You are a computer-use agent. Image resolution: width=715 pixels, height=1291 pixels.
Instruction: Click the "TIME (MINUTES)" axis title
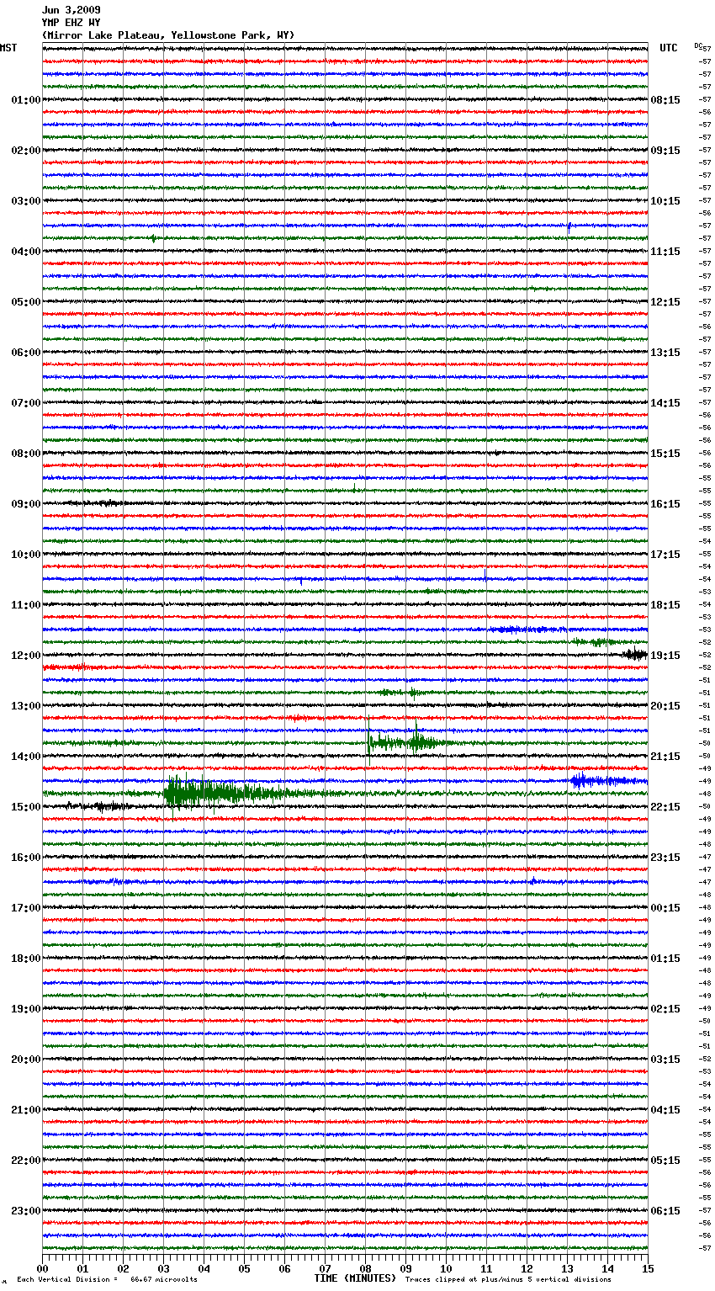point(355,1278)
